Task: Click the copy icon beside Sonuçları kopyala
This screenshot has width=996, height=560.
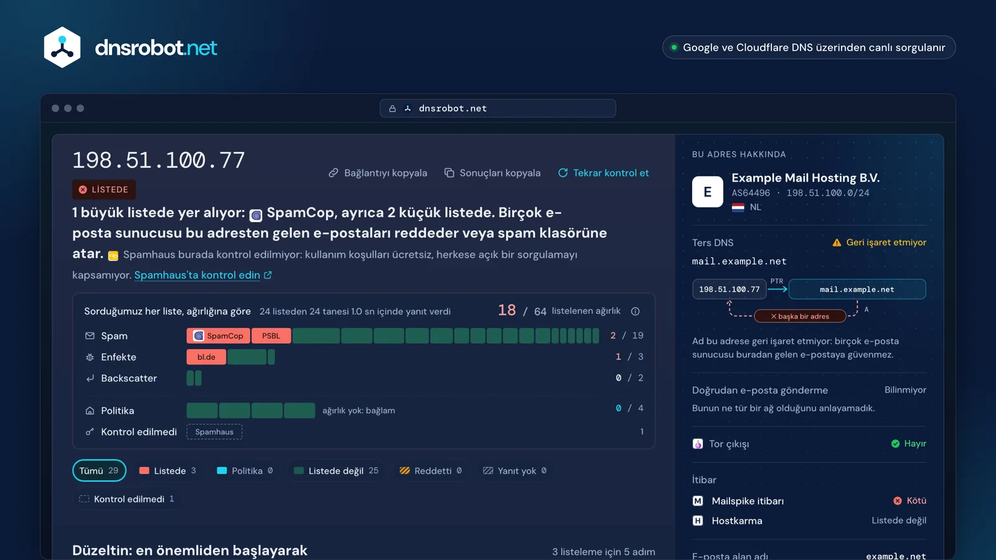Action: tap(449, 173)
